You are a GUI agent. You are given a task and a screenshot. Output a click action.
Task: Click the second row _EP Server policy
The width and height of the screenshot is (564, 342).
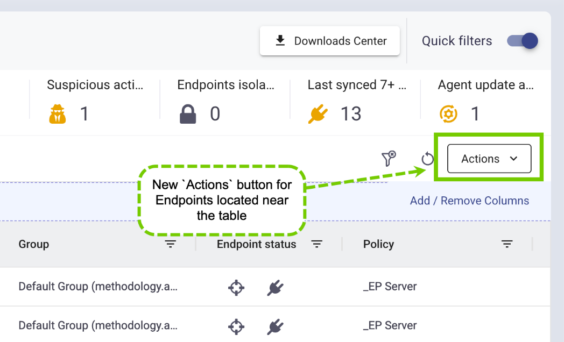click(x=390, y=325)
